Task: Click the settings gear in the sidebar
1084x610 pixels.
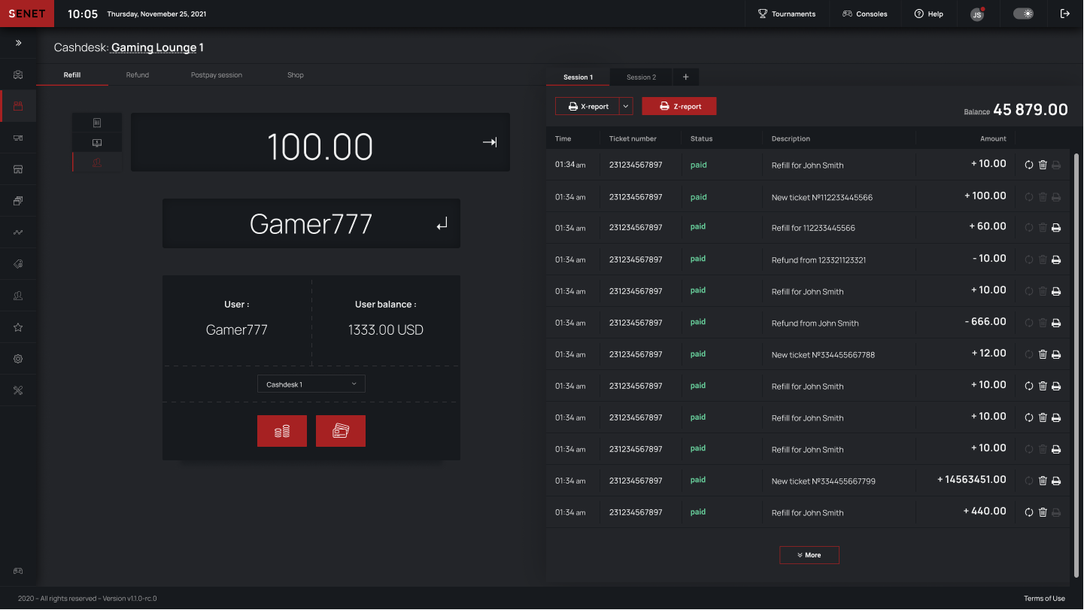Action: point(18,359)
